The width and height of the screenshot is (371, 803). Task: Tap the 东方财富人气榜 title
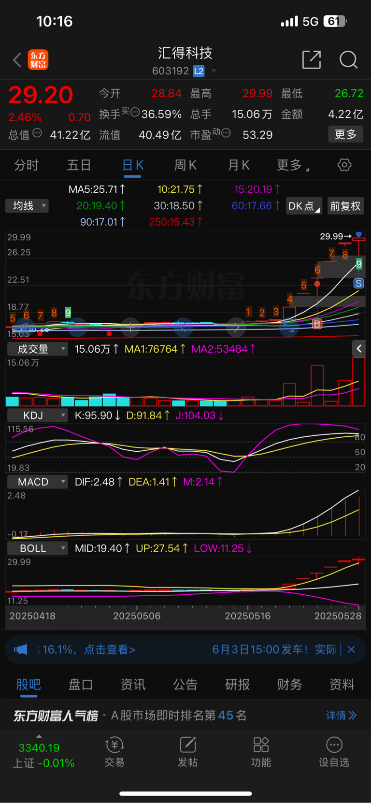(x=56, y=716)
